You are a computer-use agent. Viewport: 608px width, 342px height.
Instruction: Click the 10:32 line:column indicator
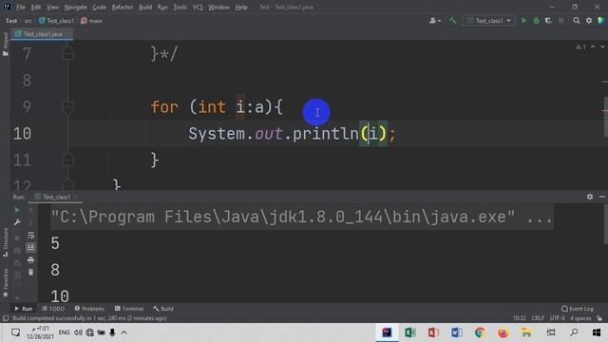[x=520, y=318]
